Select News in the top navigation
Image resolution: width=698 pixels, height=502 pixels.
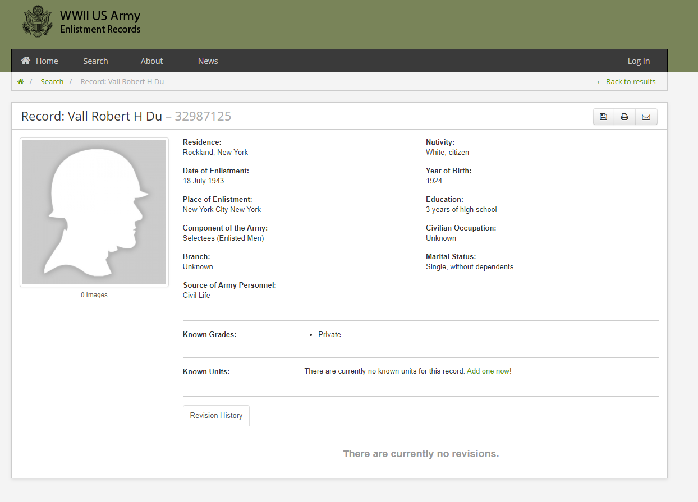(208, 61)
